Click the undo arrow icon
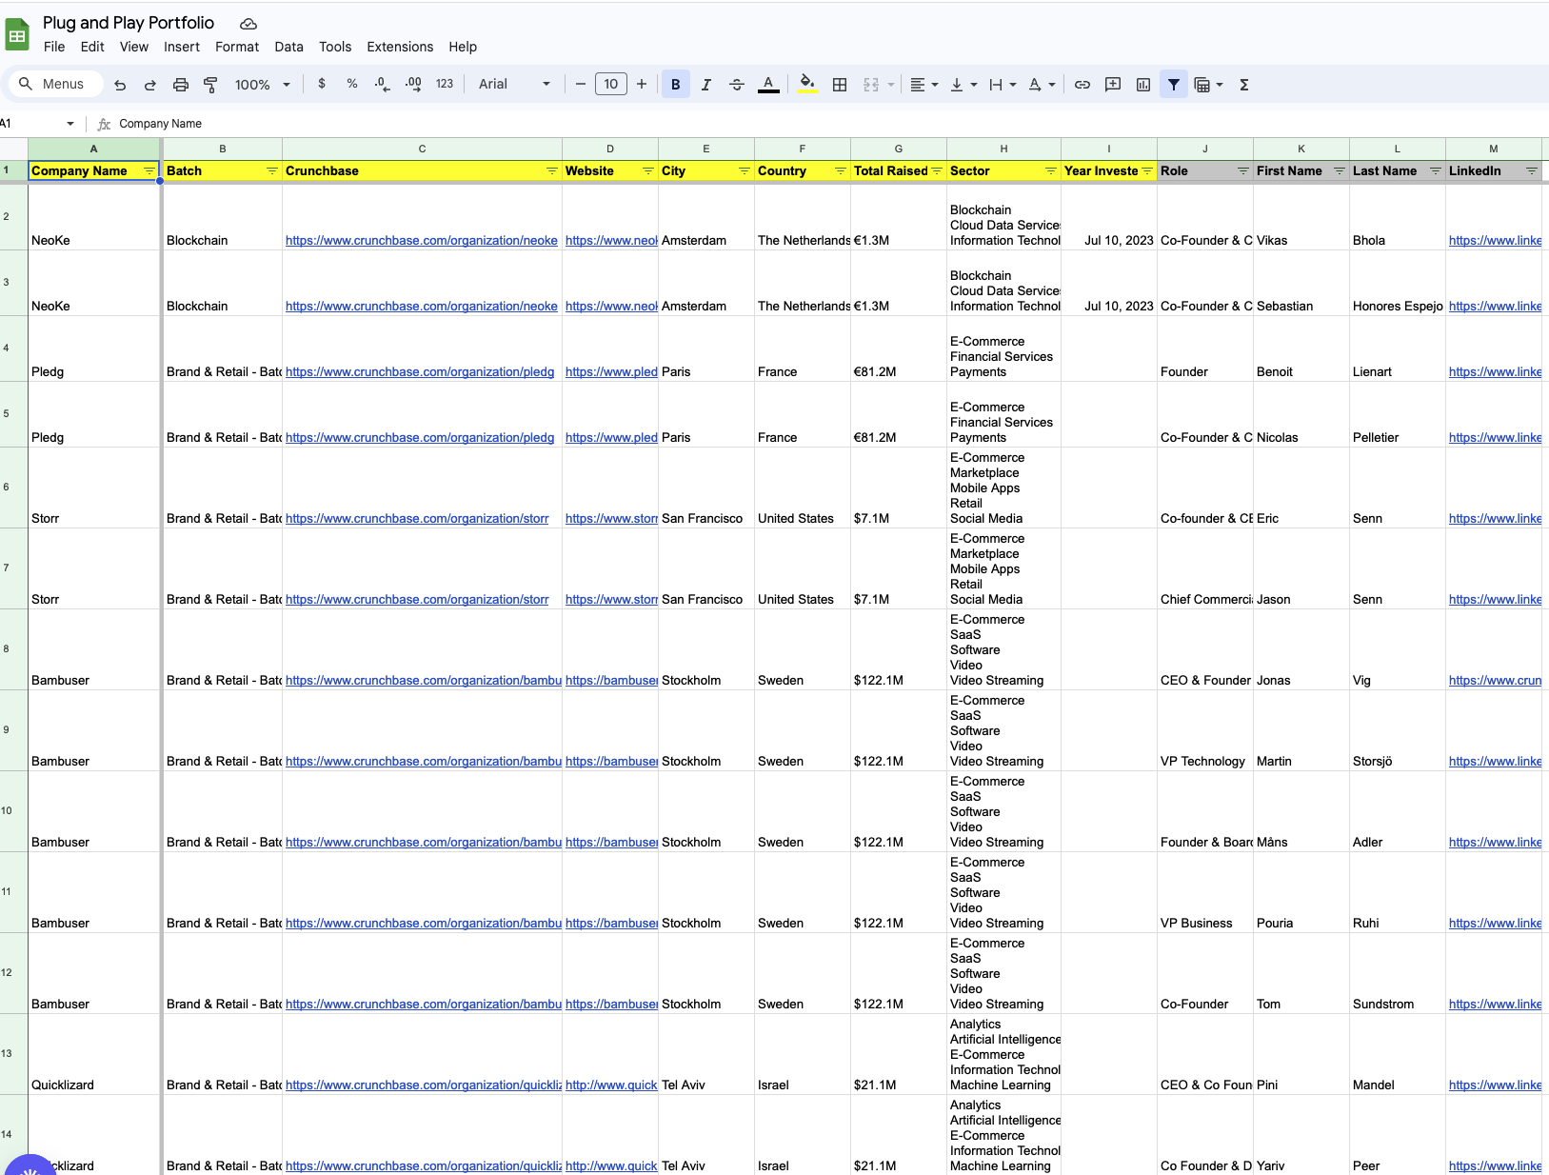Screen dimensions: 1549x1175 point(120,85)
